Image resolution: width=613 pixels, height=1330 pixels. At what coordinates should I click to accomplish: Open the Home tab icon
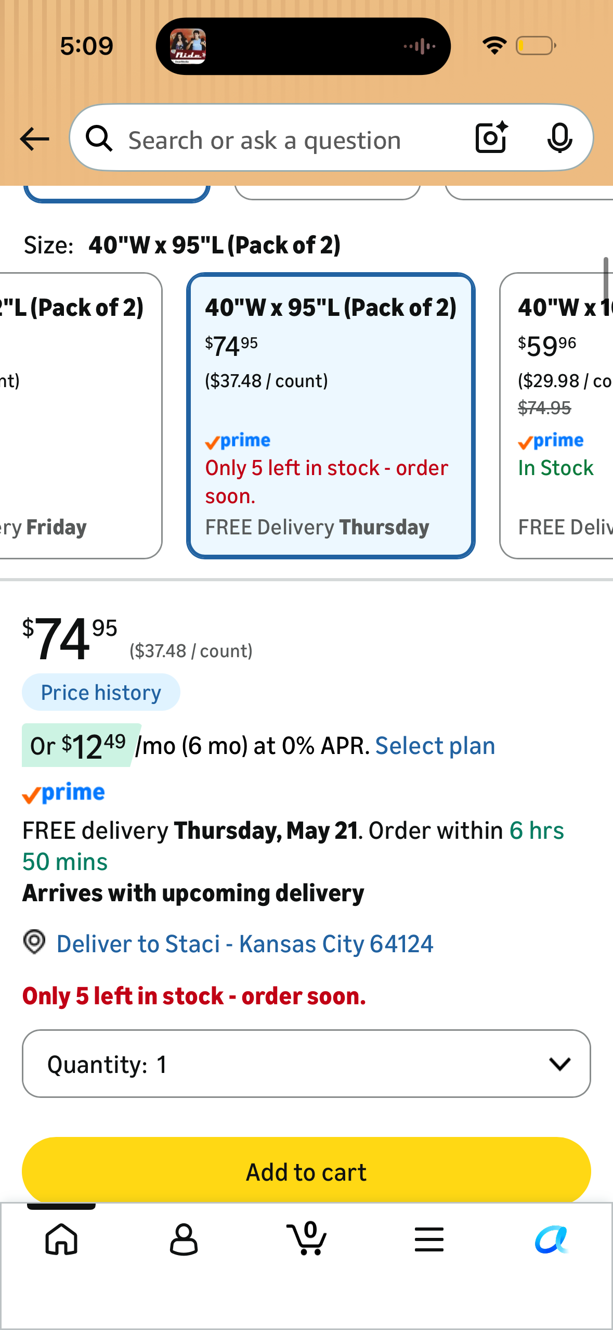point(61,1239)
